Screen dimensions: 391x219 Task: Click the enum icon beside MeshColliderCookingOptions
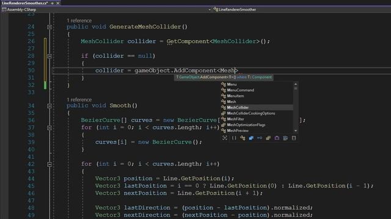tap(224, 113)
